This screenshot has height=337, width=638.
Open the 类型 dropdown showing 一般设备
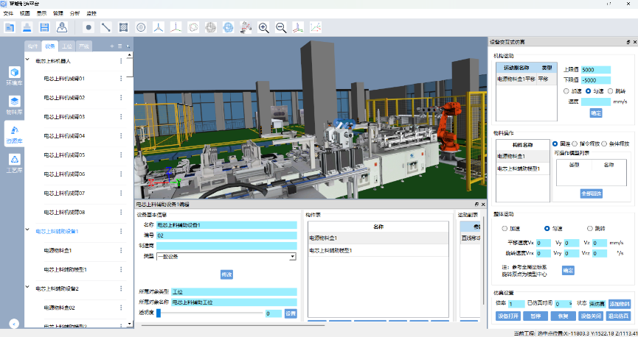[x=226, y=257]
